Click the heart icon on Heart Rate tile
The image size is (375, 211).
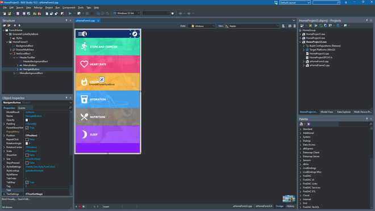(x=84, y=64)
